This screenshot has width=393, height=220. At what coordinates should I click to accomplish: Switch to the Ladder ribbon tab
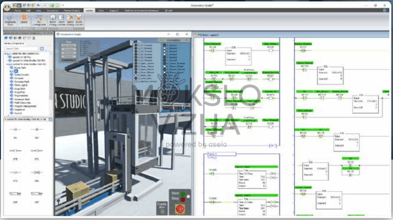coord(88,10)
